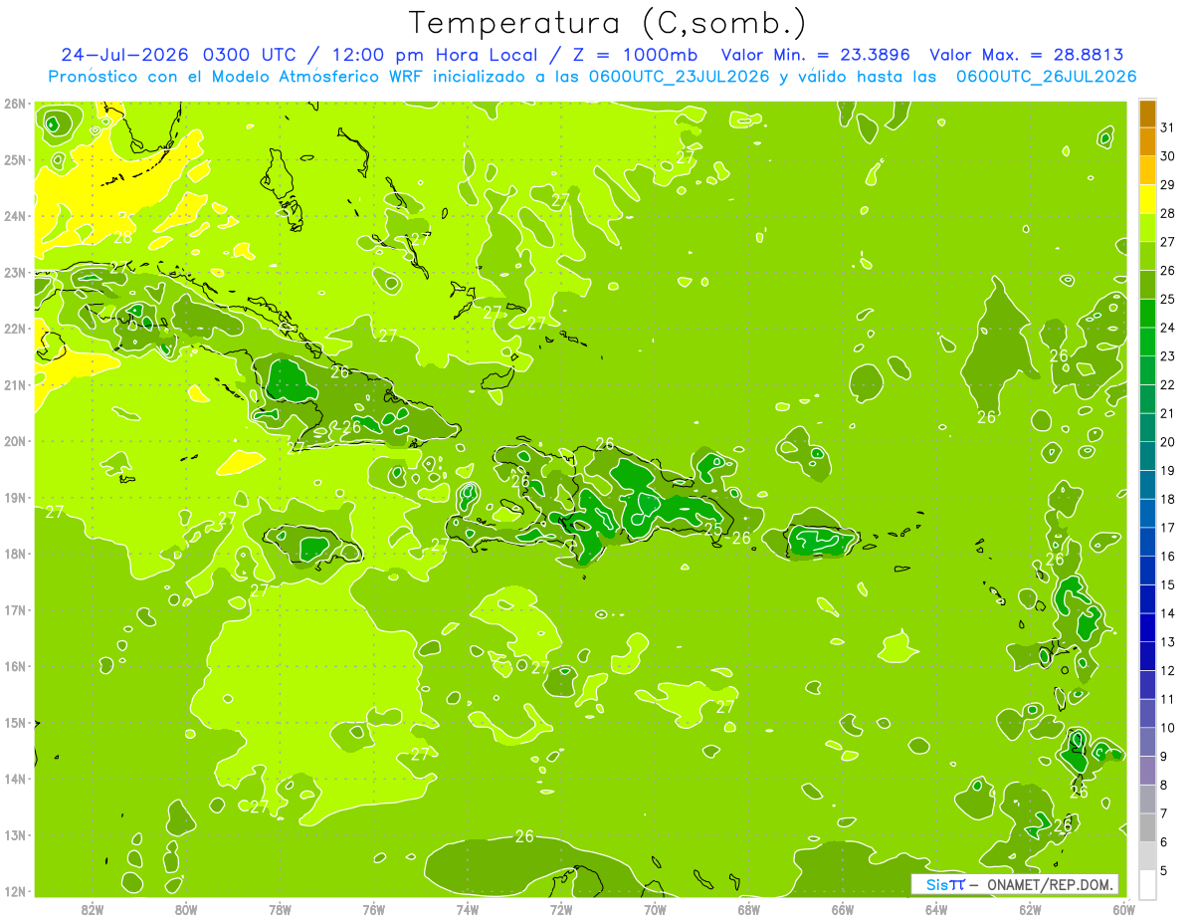Click initialization time "0600UTC_23JUL2026"
The height and width of the screenshot is (923, 1194).
pyautogui.click(x=680, y=76)
